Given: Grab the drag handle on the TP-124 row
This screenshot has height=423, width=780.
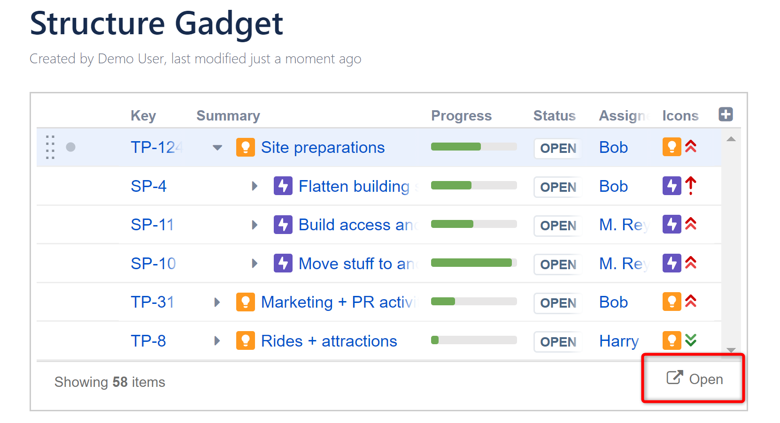Looking at the screenshot, I should (x=50, y=147).
